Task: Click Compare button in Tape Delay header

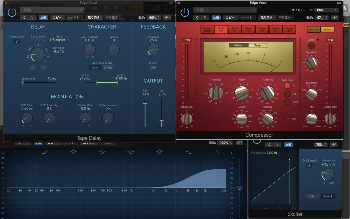Action: pyautogui.click(x=43, y=18)
